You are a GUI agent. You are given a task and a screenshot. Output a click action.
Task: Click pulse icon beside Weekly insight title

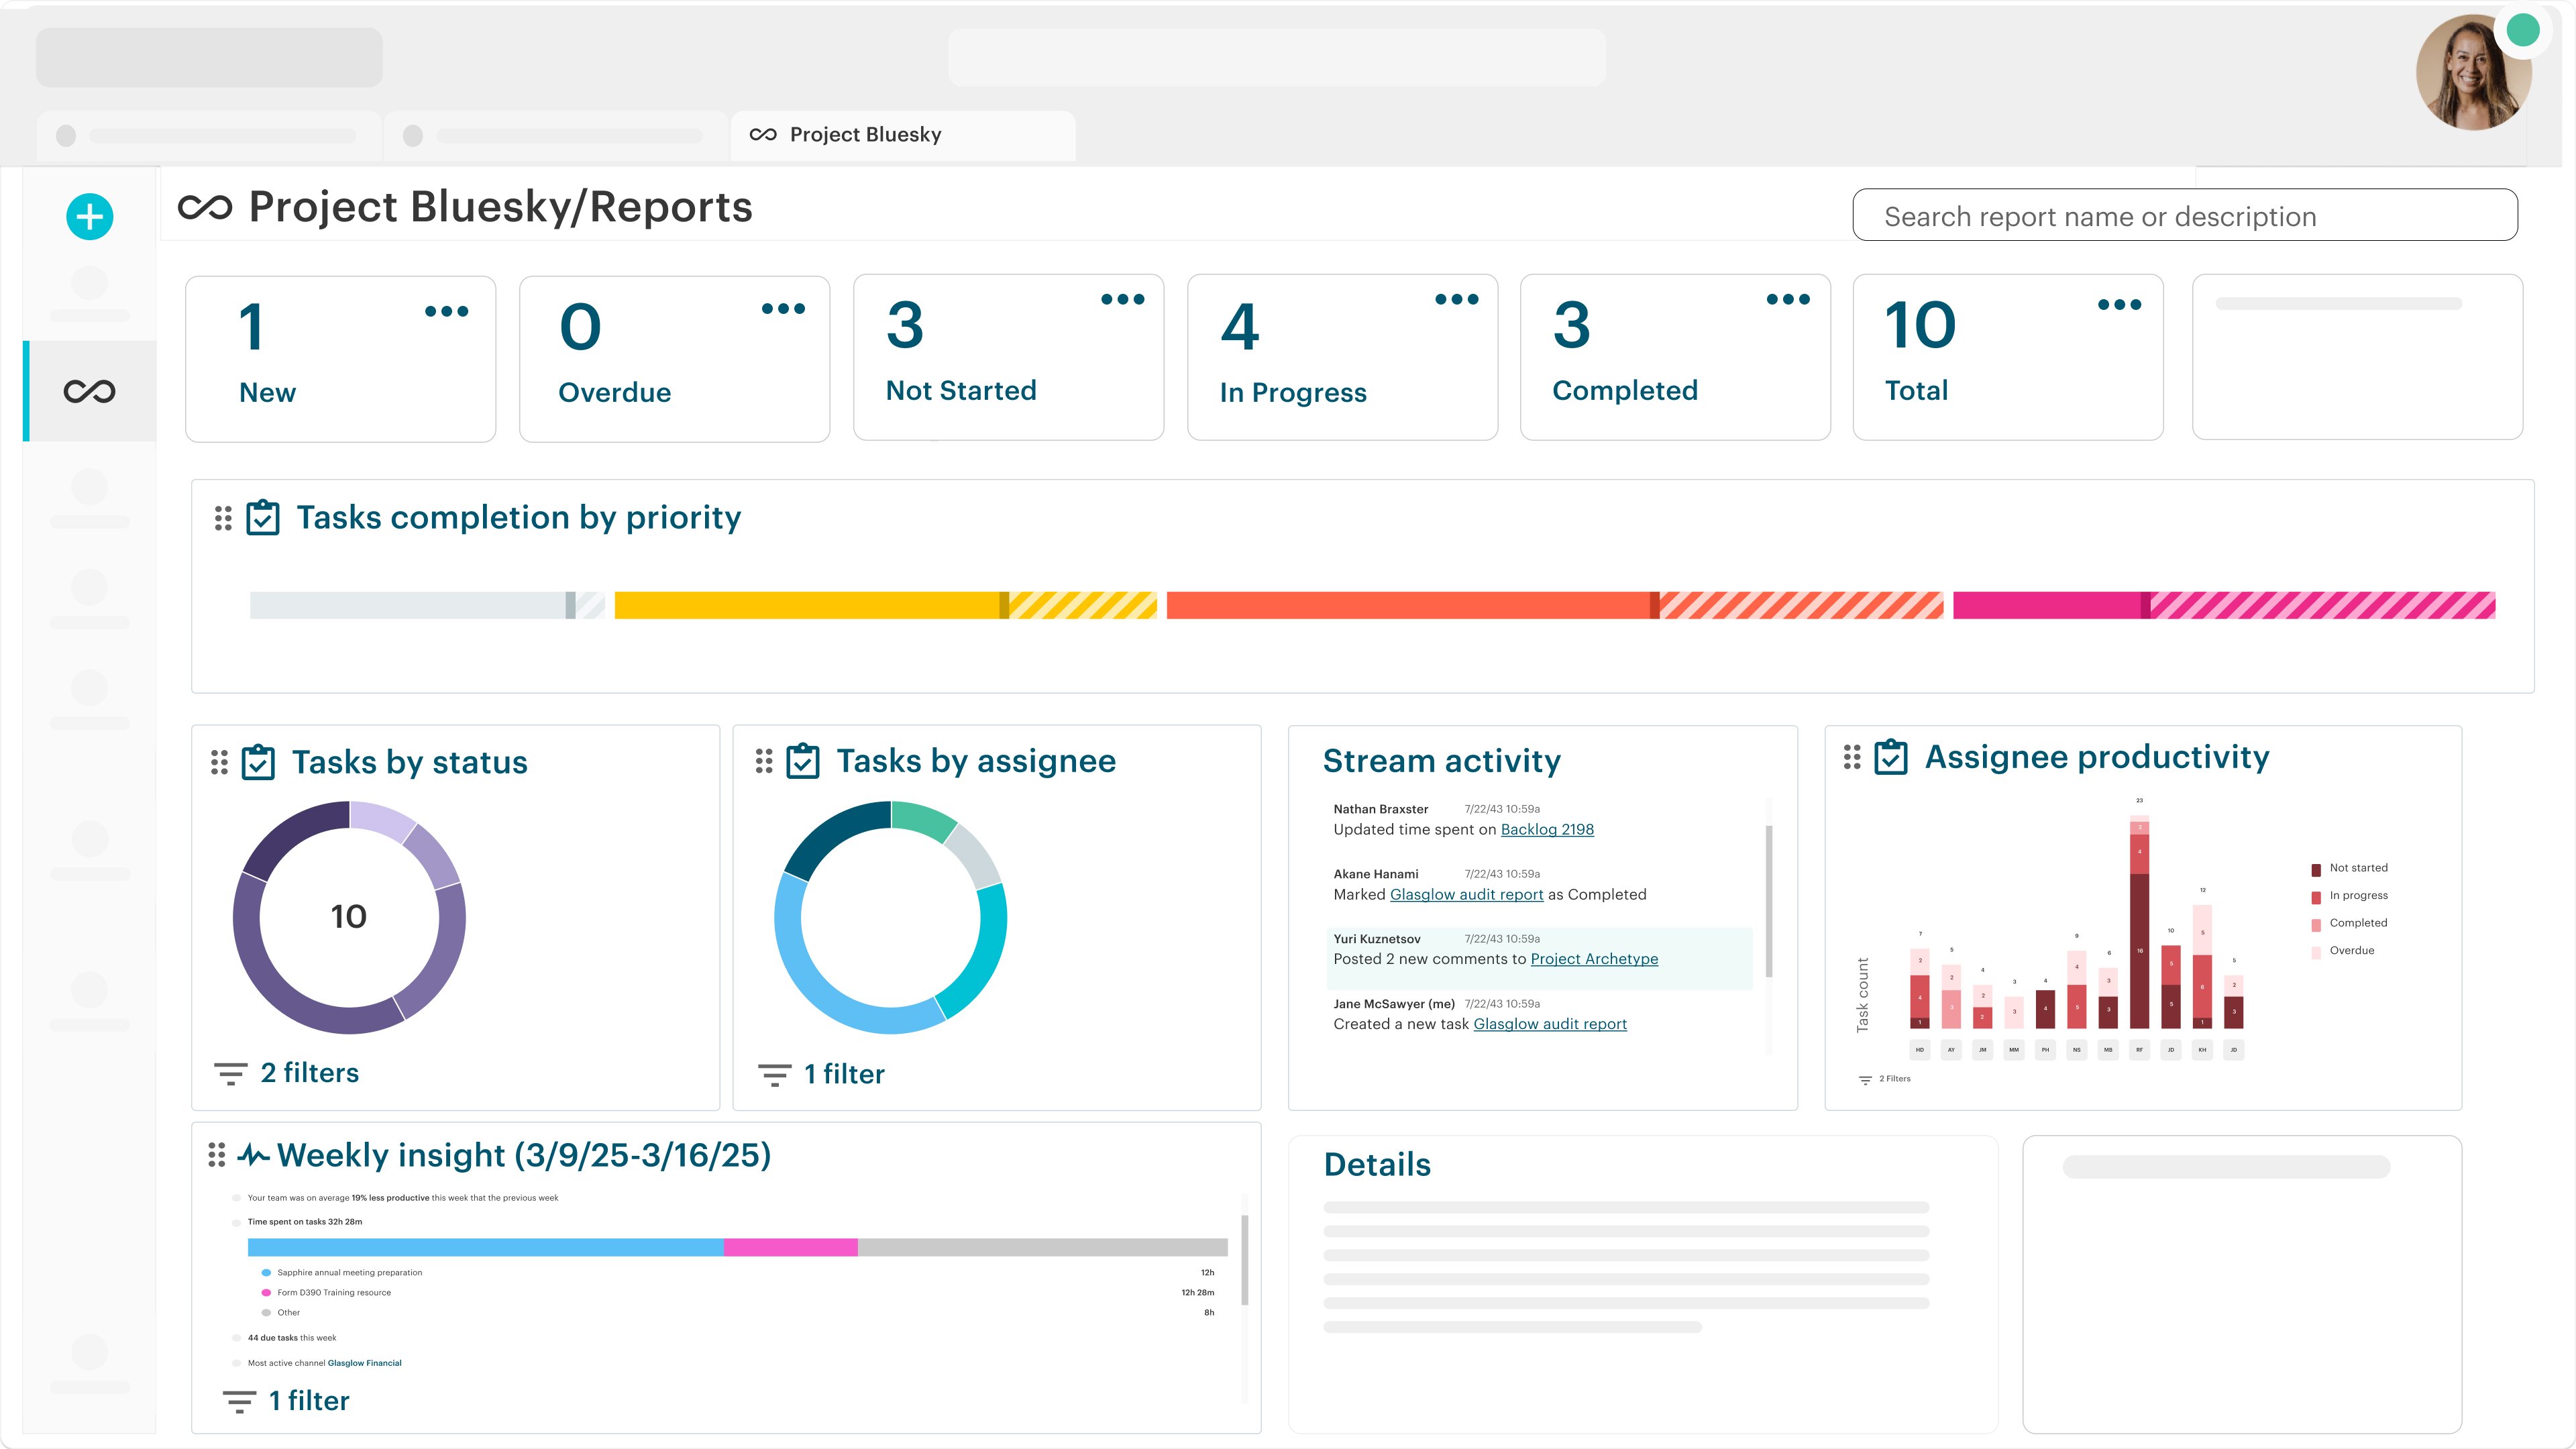[253, 1155]
